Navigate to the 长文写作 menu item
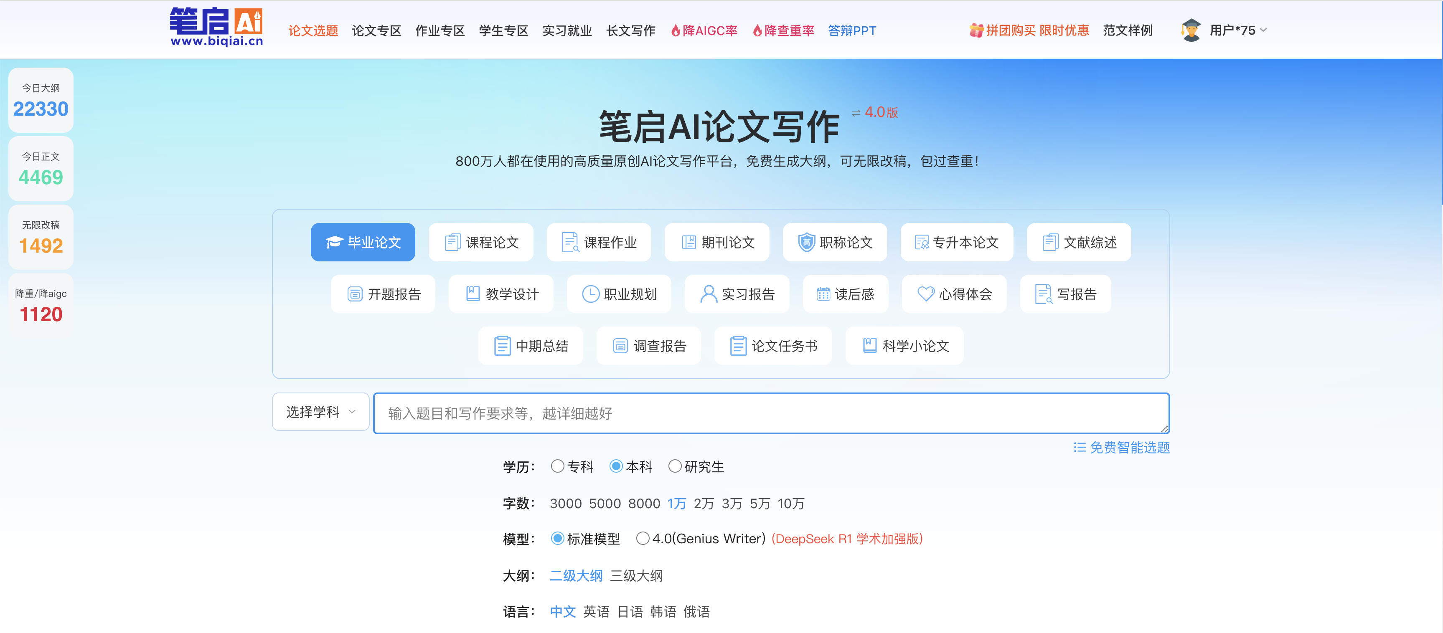The image size is (1443, 633). tap(631, 31)
